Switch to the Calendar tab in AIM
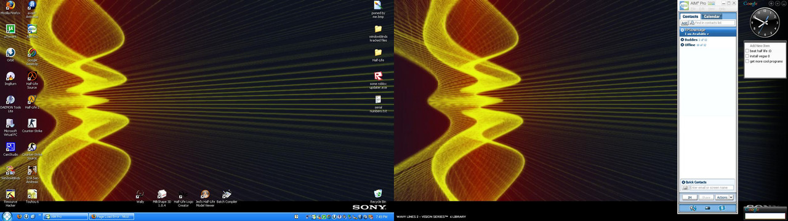 tap(712, 17)
